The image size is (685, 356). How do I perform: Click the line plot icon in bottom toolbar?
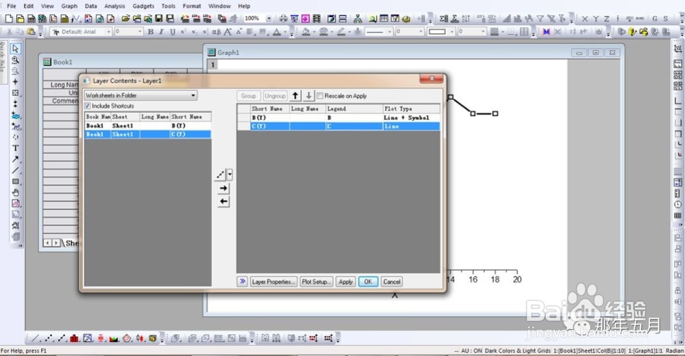36,338
